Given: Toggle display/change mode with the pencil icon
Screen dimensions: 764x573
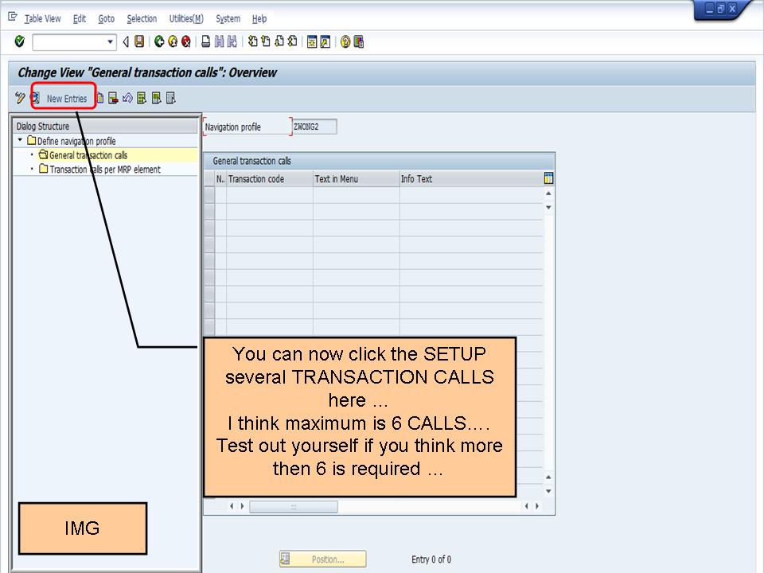Looking at the screenshot, I should click(19, 97).
